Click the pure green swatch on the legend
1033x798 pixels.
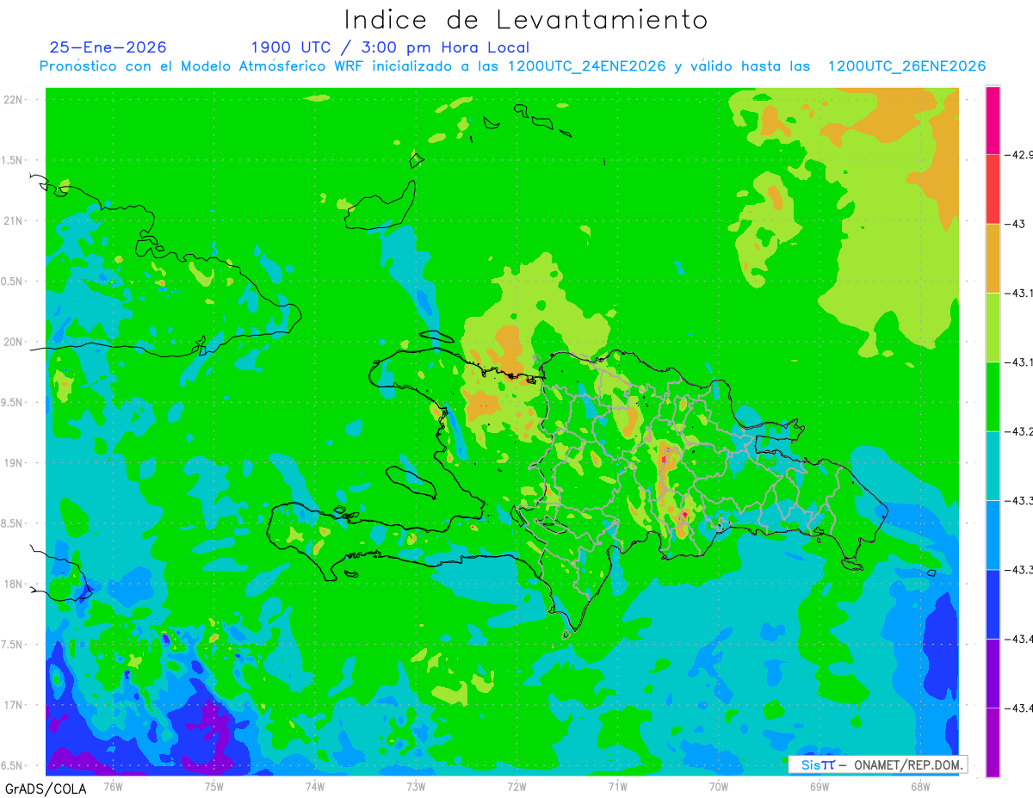point(993,397)
